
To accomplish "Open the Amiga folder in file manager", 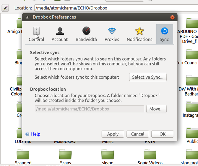I will [14, 26].
